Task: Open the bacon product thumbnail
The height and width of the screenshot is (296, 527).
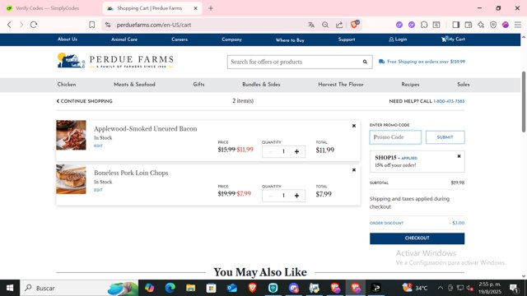Action: (71, 135)
